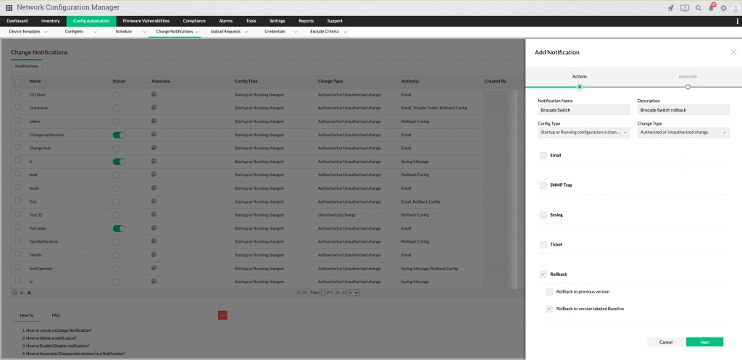Viewport: 742px width, 360px height.
Task: Enable the Email action checkbox
Action: click(x=543, y=155)
